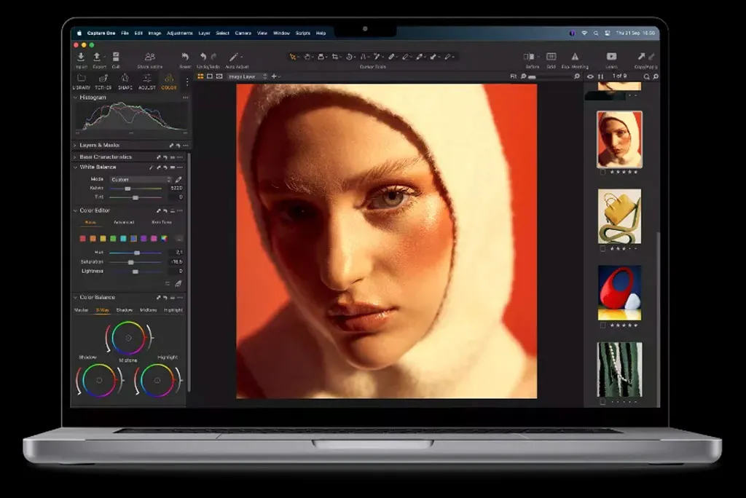Click Copy/Apply adjustments

point(643,55)
